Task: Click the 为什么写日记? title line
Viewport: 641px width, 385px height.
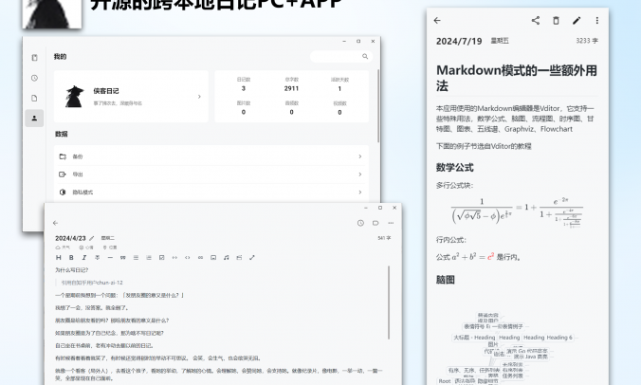Action: point(72,269)
